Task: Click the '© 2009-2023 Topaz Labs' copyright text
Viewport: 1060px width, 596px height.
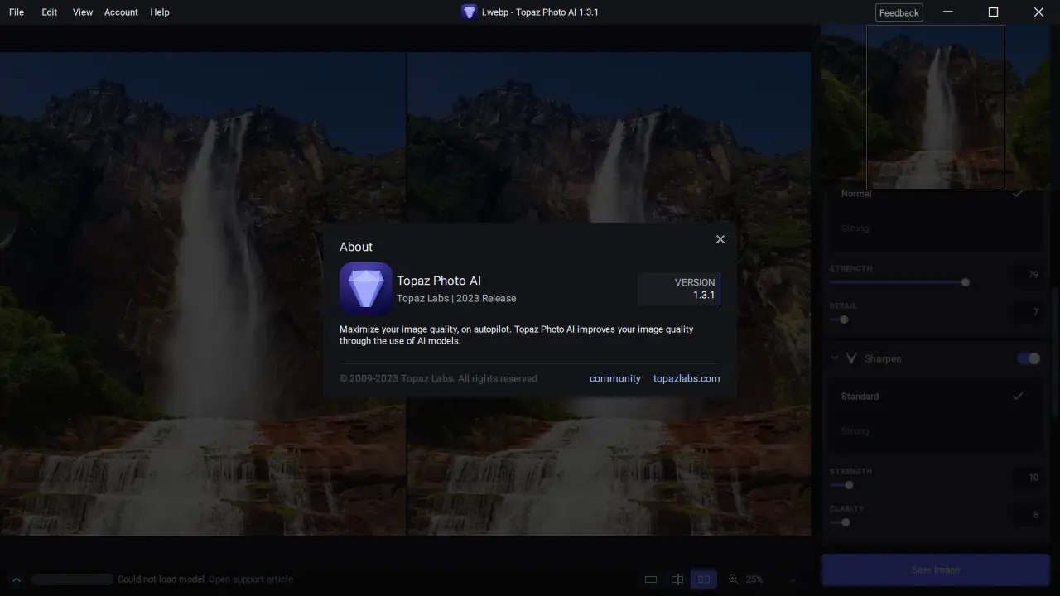Action: (438, 379)
